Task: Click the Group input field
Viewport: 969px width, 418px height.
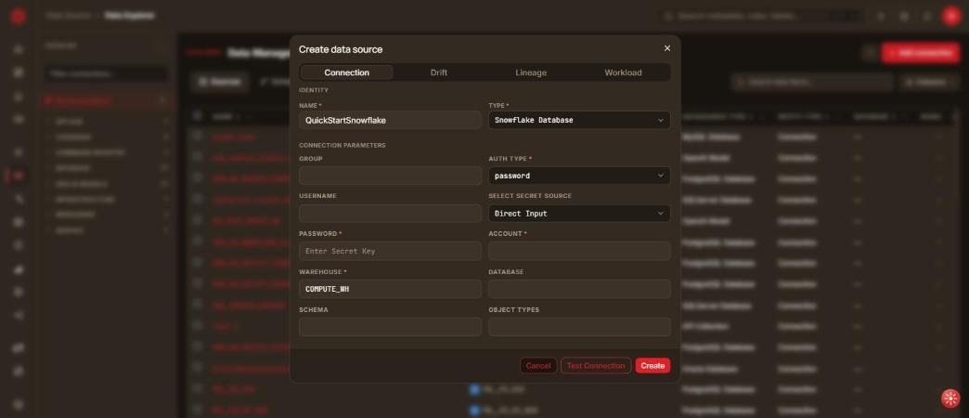Action: click(390, 176)
